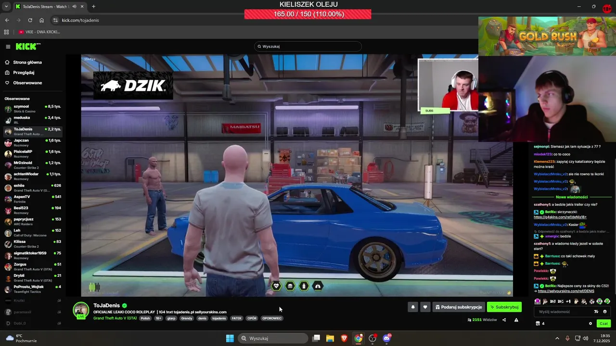Open the volume control in system tray
This screenshot has height=346, width=616.
585,338
